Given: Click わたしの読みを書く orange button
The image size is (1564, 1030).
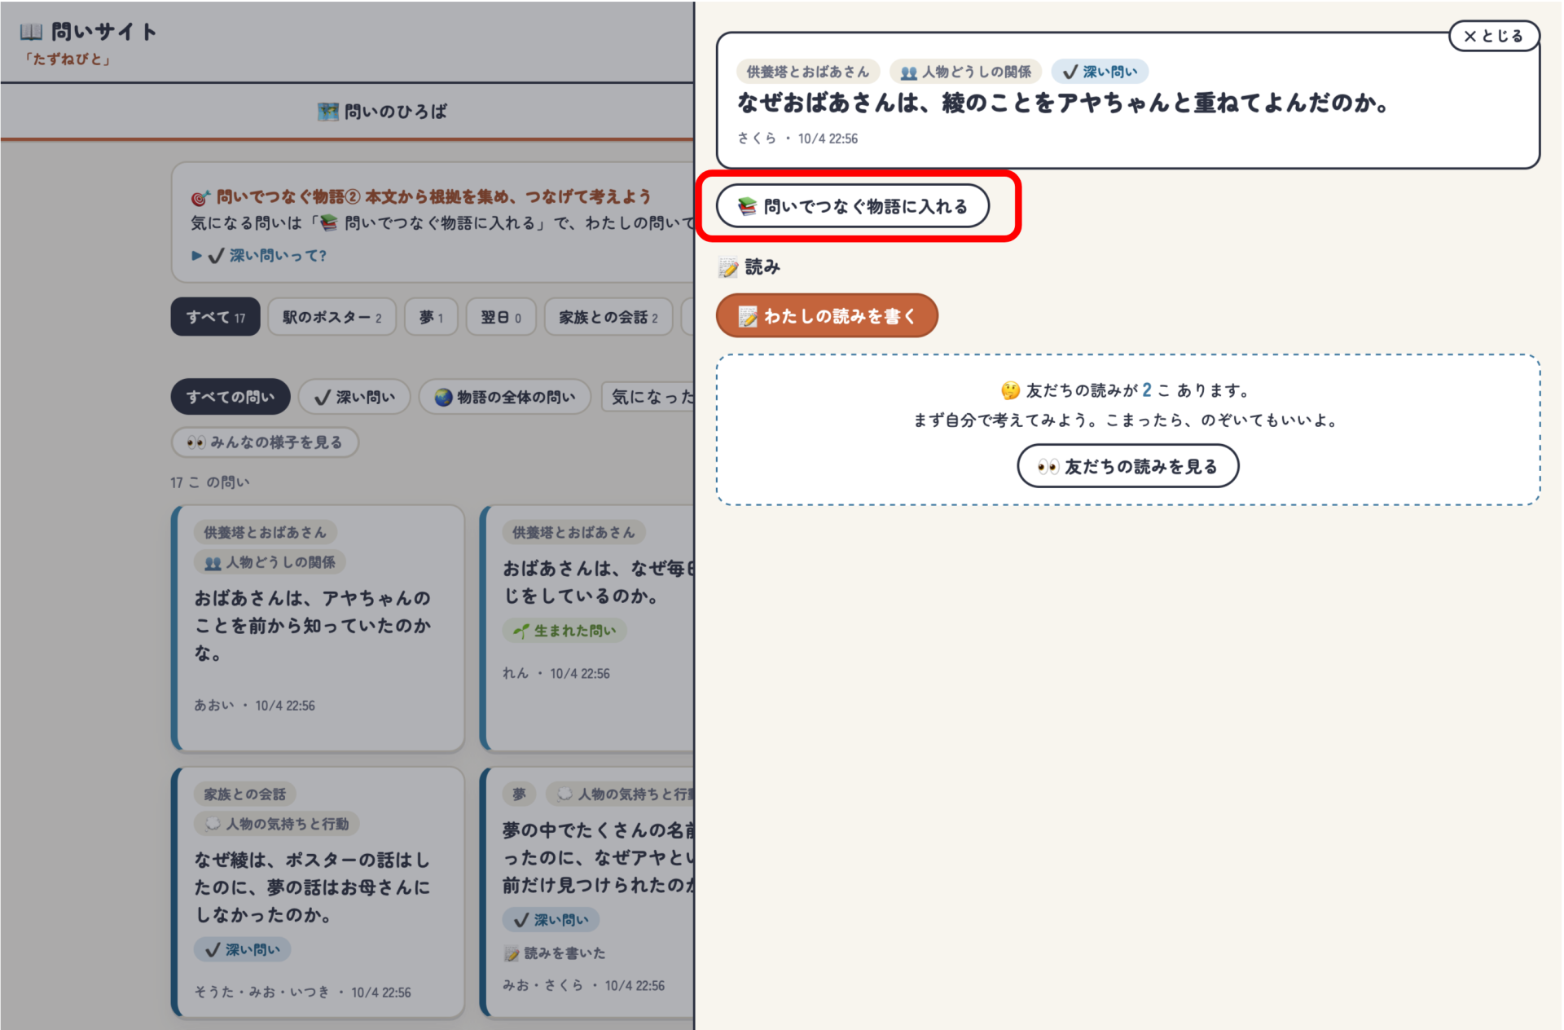Looking at the screenshot, I should pyautogui.click(x=827, y=315).
